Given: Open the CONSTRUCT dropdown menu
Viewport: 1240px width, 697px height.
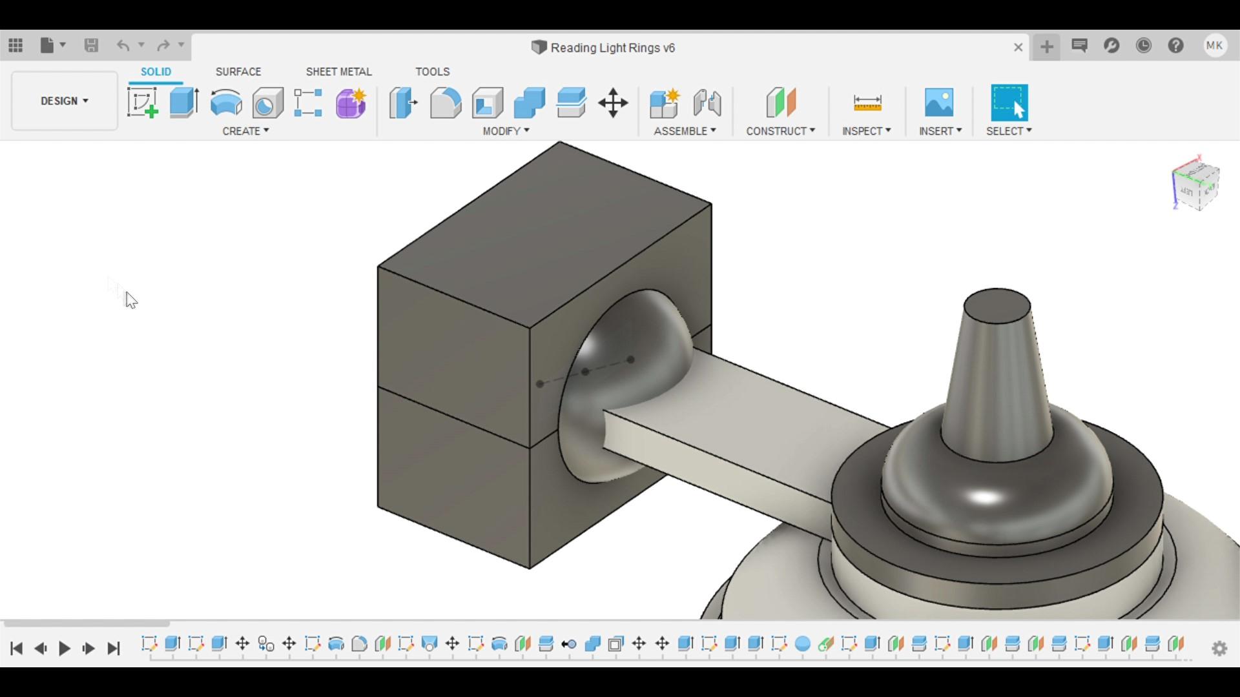Looking at the screenshot, I should [780, 131].
